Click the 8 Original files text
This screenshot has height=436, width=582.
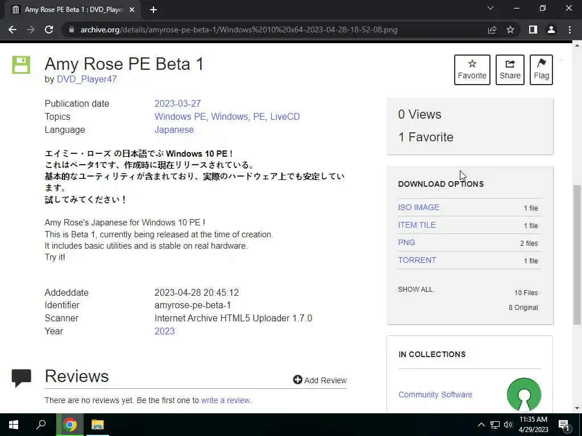[523, 307]
